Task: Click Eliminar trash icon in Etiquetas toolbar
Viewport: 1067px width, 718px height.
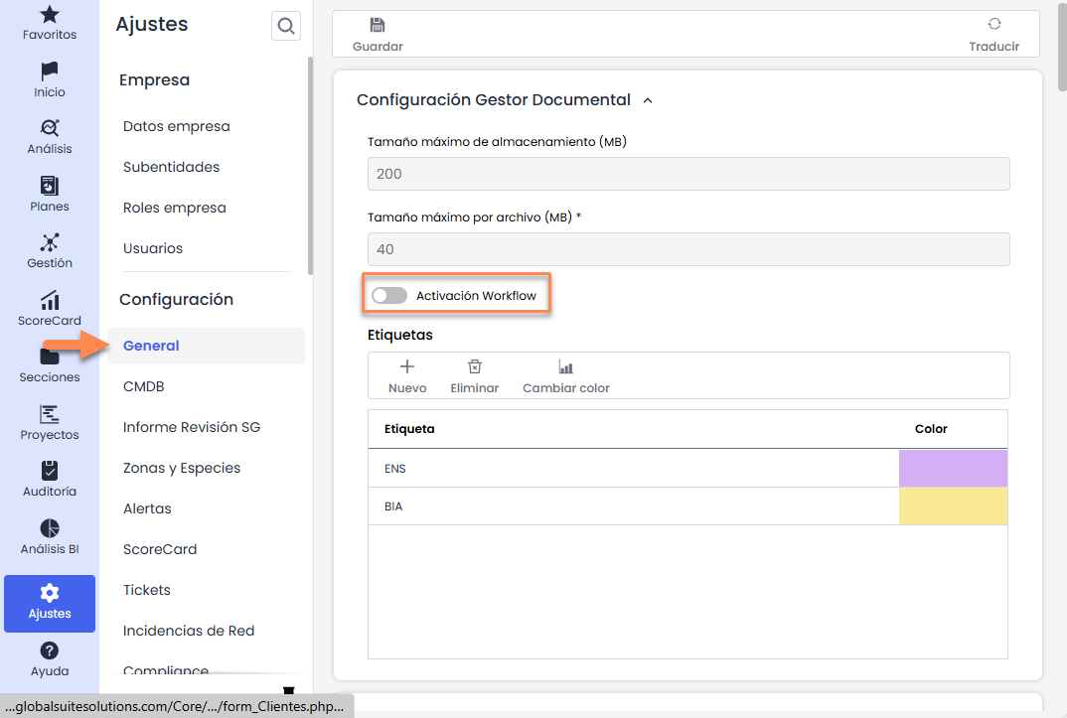Action: click(x=475, y=367)
